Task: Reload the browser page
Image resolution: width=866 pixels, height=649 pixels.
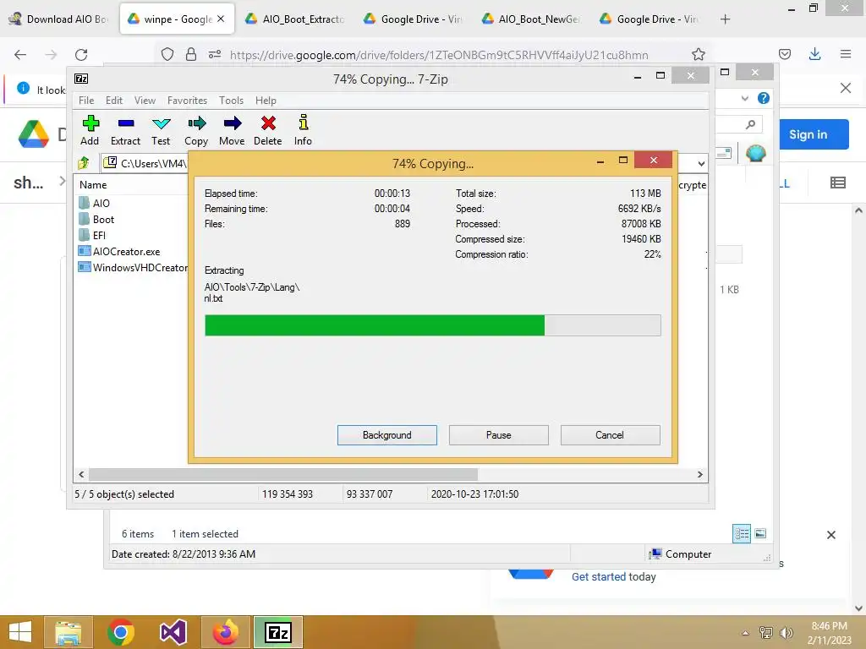Action: tap(81, 55)
